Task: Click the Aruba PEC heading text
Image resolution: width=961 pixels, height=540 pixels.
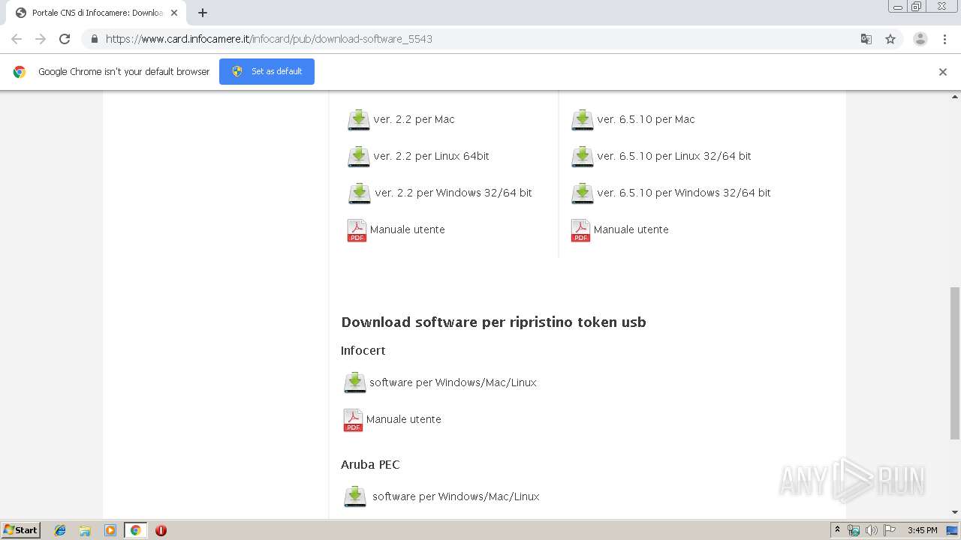Action: point(370,464)
